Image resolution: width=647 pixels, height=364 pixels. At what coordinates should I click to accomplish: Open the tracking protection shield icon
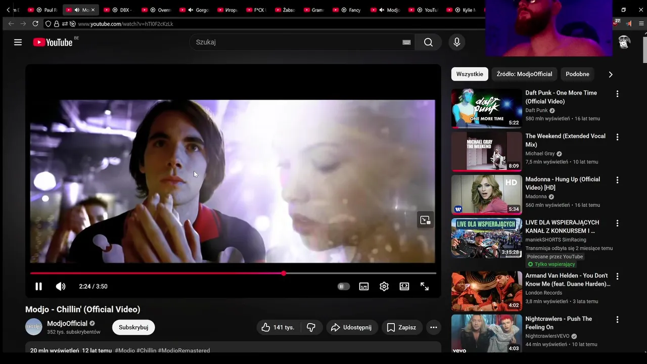point(48,24)
